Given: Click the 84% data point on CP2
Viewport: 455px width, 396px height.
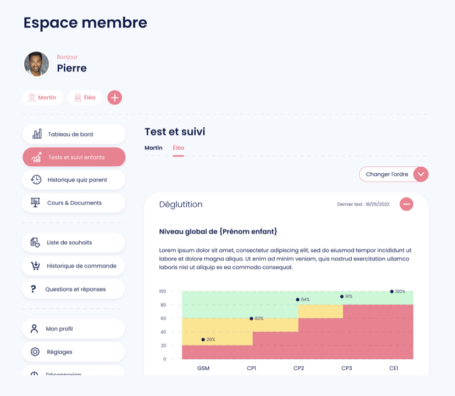Looking at the screenshot, I should coord(297,299).
